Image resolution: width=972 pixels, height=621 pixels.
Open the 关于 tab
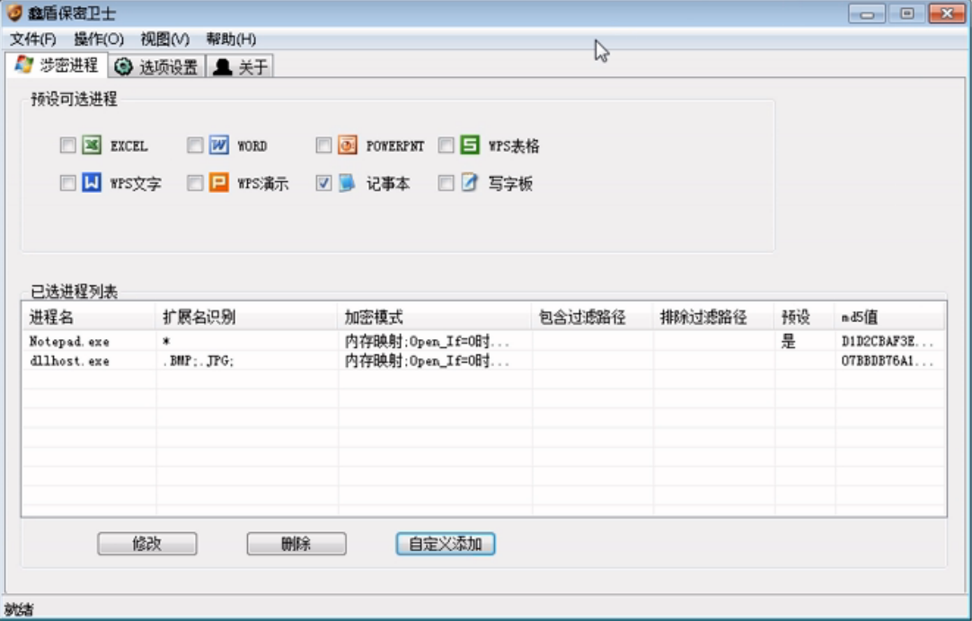241,66
